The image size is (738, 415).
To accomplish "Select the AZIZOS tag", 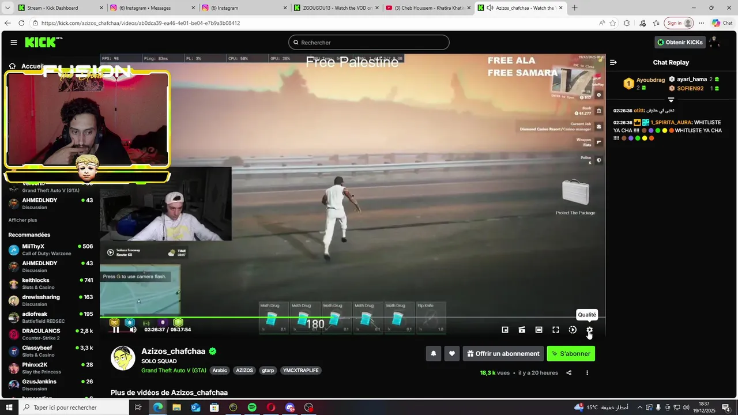I will tap(244, 370).
